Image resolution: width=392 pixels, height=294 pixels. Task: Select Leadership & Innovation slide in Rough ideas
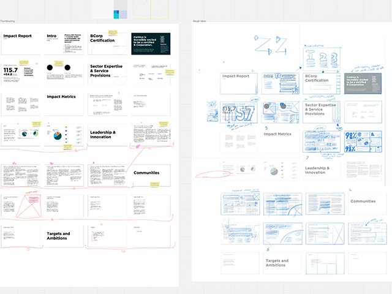tap(322, 170)
